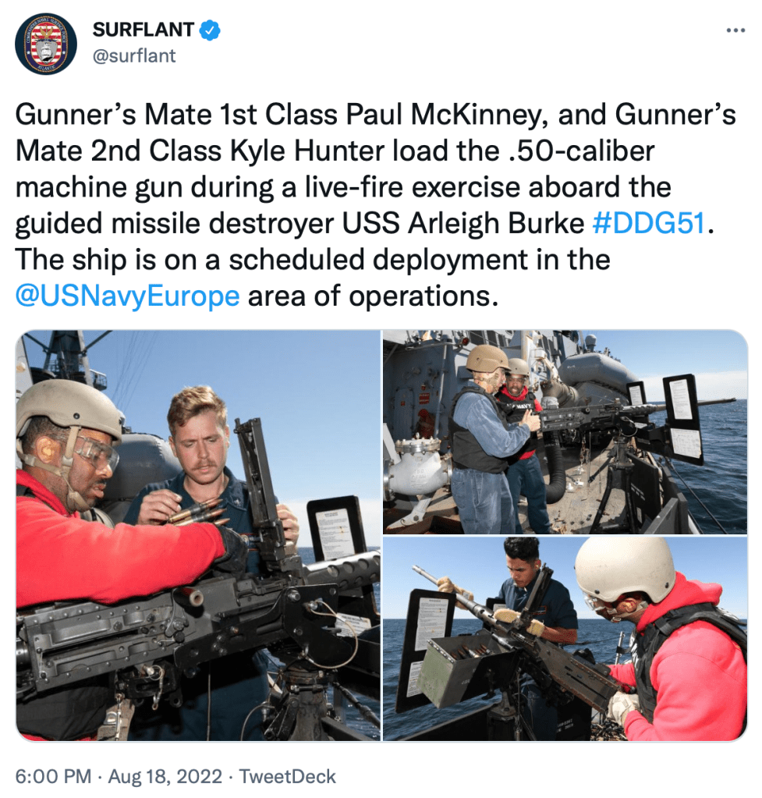Click the sentence about scheduled deployment
This screenshot has height=798, width=762.
313,278
